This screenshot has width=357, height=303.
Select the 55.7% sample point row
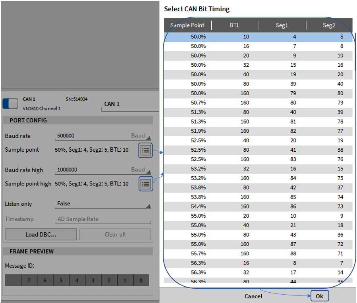[x=258, y=254]
